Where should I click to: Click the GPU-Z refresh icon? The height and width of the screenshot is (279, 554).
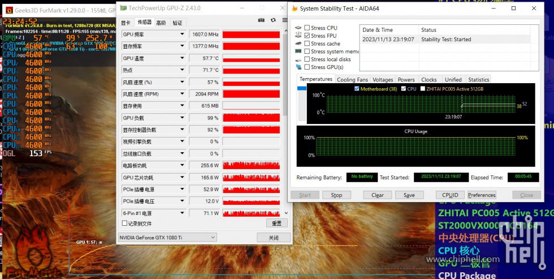point(273,20)
